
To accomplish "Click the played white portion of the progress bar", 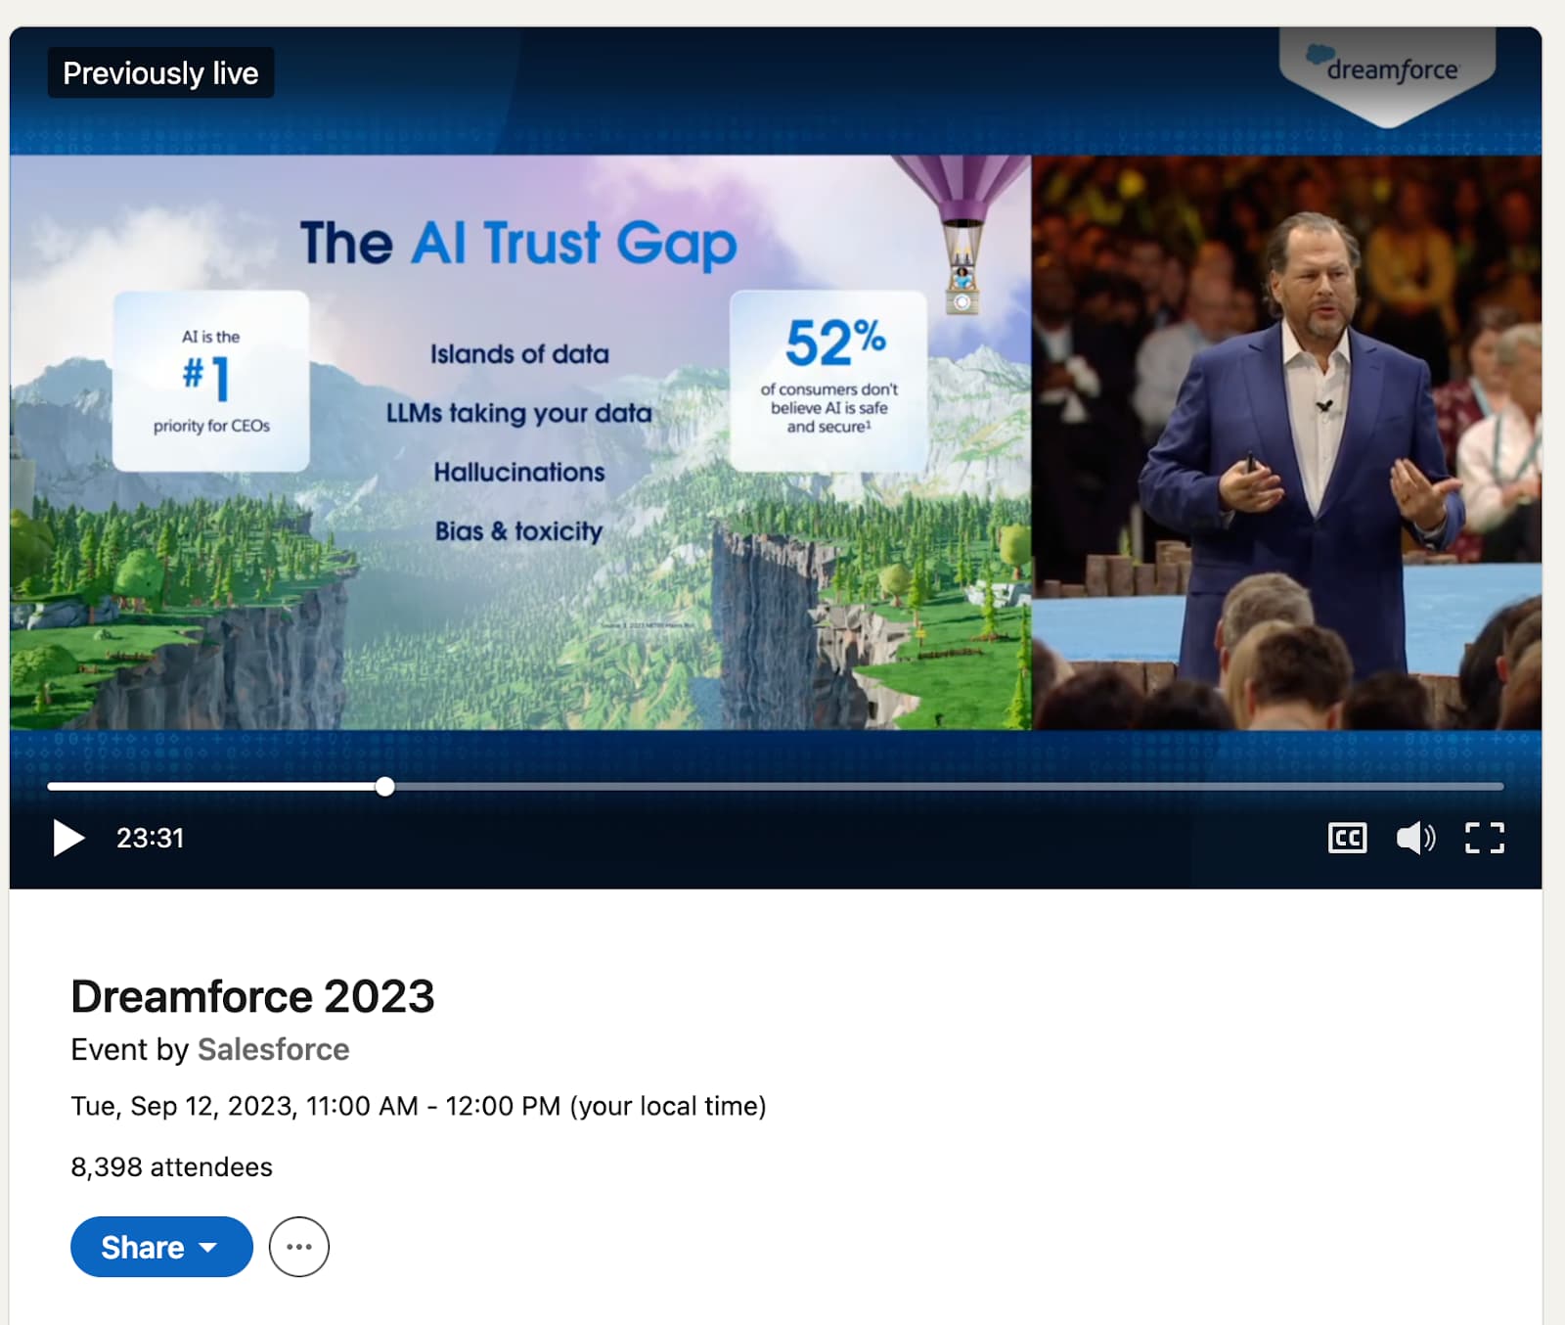I will pos(215,787).
